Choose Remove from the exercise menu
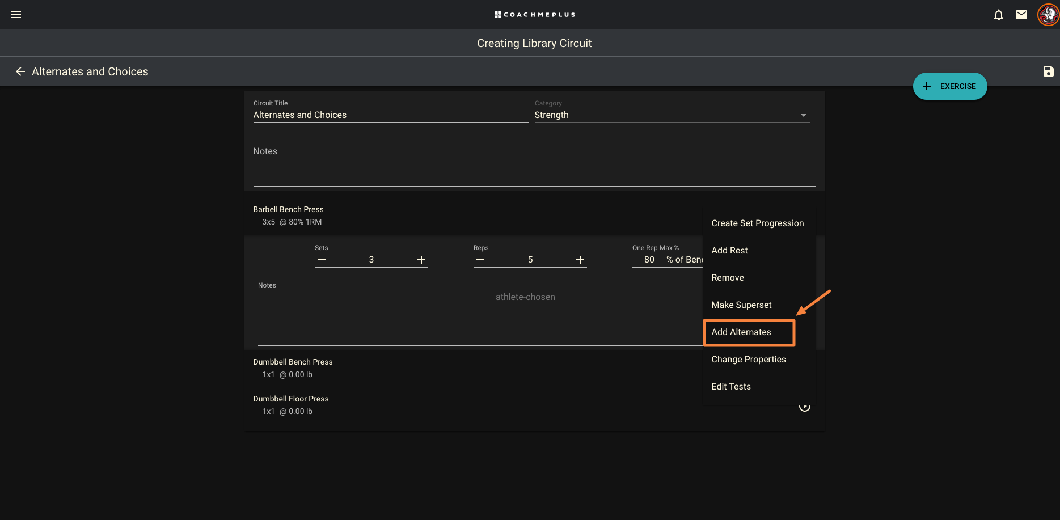This screenshot has height=520, width=1060. click(759, 278)
